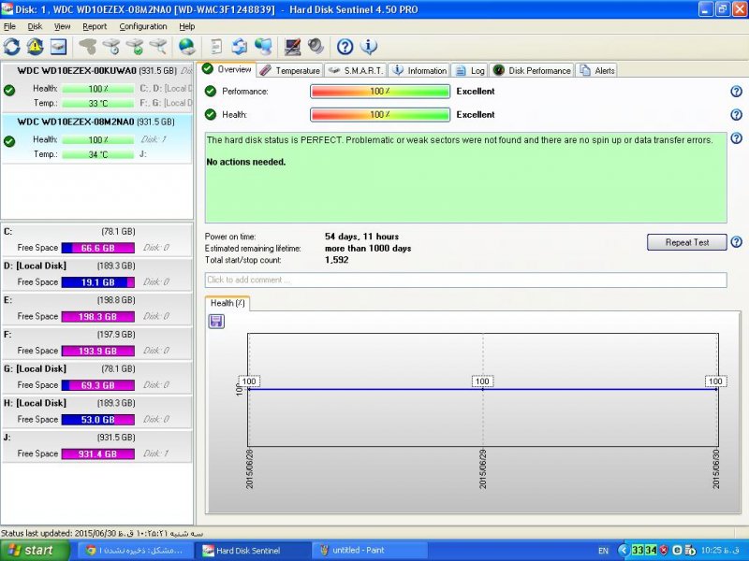This screenshot has width=749, height=561.
Task: Select the Health (%) graph tab
Action: tap(228, 303)
